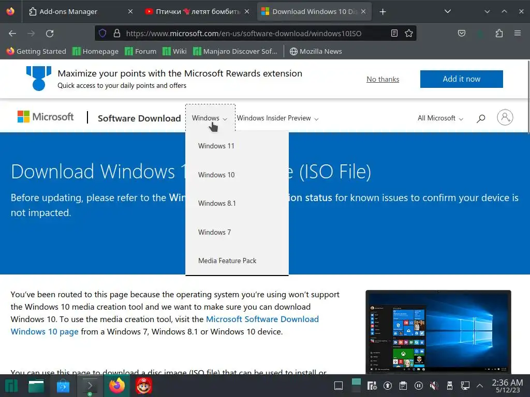
Task: Launch file manager from taskbar
Action: coord(36,386)
